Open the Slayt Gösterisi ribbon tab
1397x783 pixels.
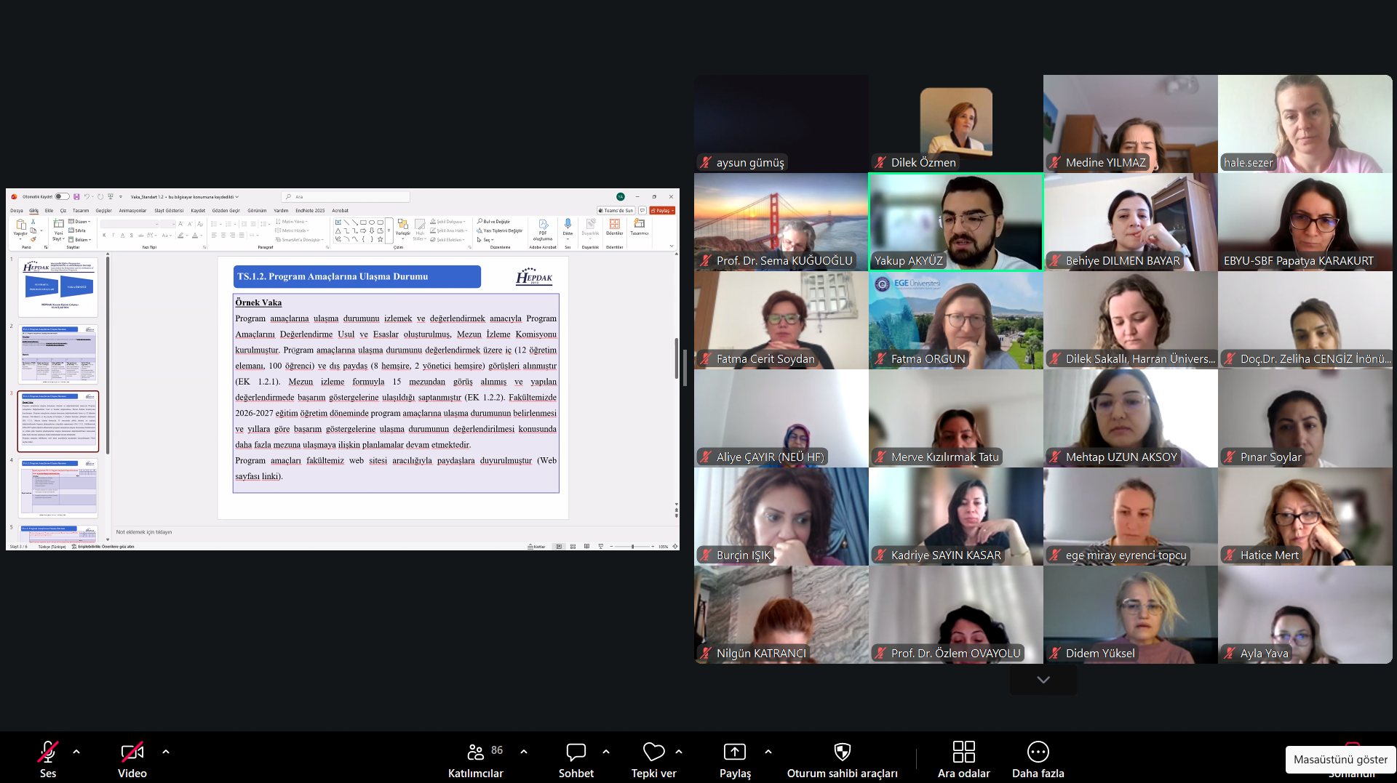pos(169,211)
